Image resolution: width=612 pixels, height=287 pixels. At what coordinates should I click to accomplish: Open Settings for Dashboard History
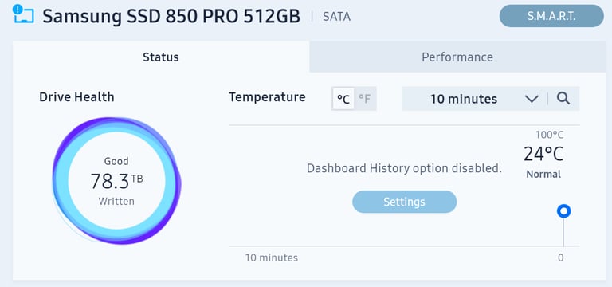pos(404,202)
